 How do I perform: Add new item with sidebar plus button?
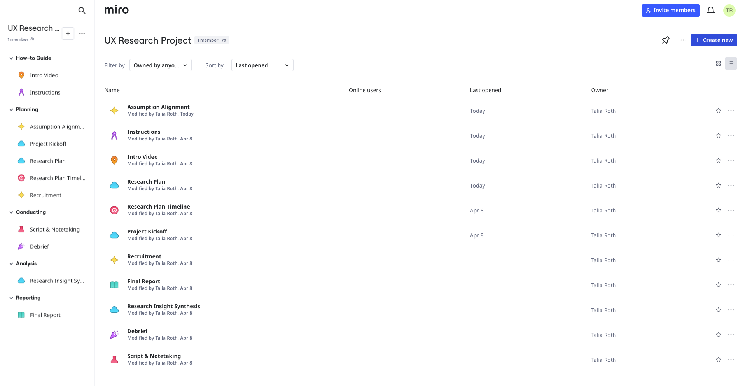(x=68, y=33)
